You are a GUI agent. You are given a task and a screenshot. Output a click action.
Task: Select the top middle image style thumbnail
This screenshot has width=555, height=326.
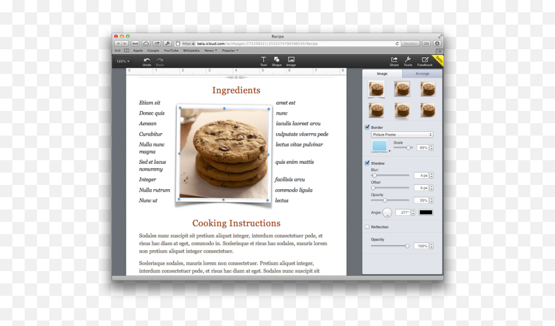point(402,89)
